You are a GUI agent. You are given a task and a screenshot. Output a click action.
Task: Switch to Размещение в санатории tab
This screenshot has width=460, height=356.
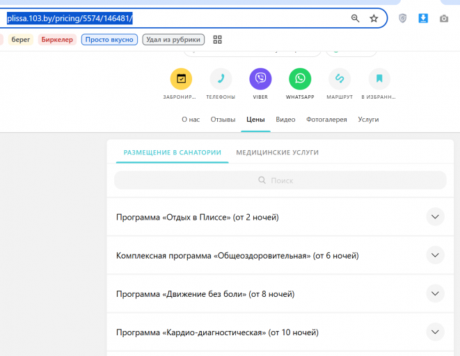172,152
